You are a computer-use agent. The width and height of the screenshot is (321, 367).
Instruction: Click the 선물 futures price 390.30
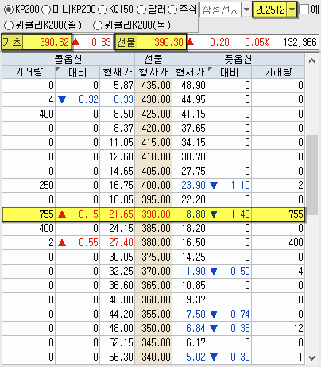click(x=168, y=42)
